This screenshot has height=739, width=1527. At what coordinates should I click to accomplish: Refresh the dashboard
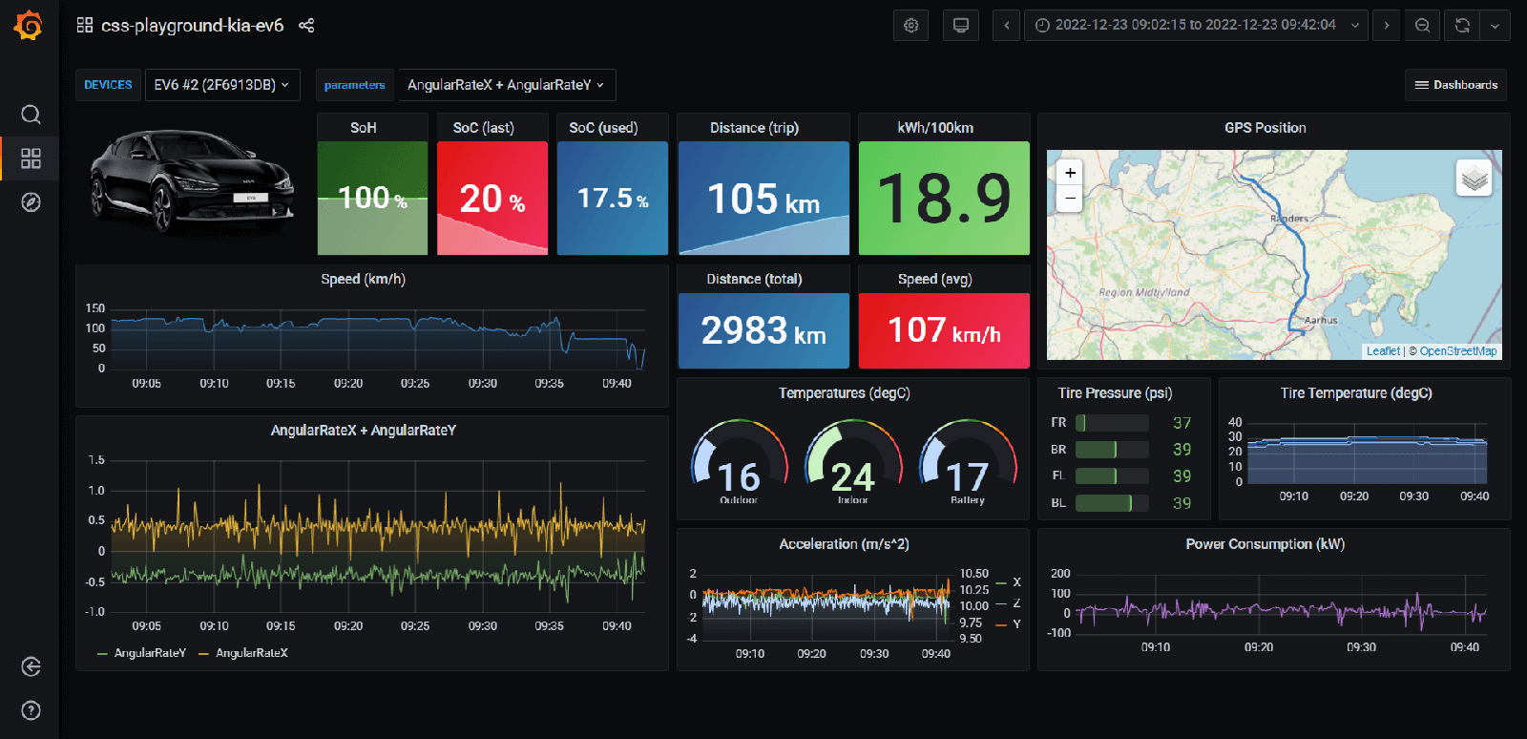[1462, 26]
